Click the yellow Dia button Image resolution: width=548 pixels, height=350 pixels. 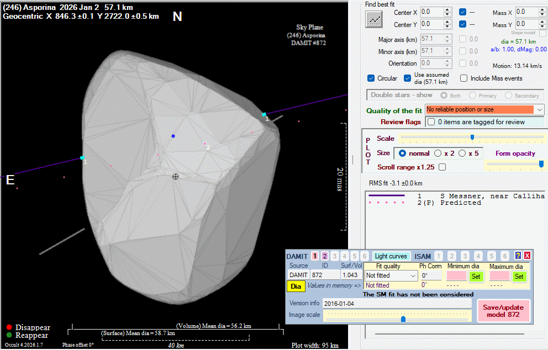pos(296,286)
